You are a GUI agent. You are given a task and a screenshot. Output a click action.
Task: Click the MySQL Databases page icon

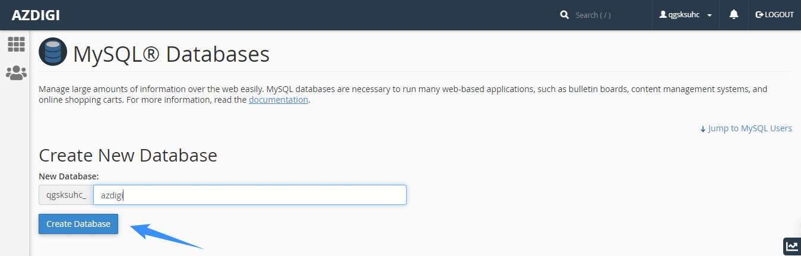[53, 52]
